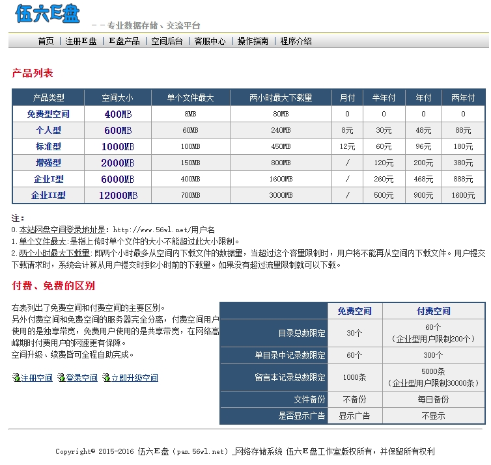491x465 pixels.
Task: Click the icon beside 登录空间 link
Action: 61,377
